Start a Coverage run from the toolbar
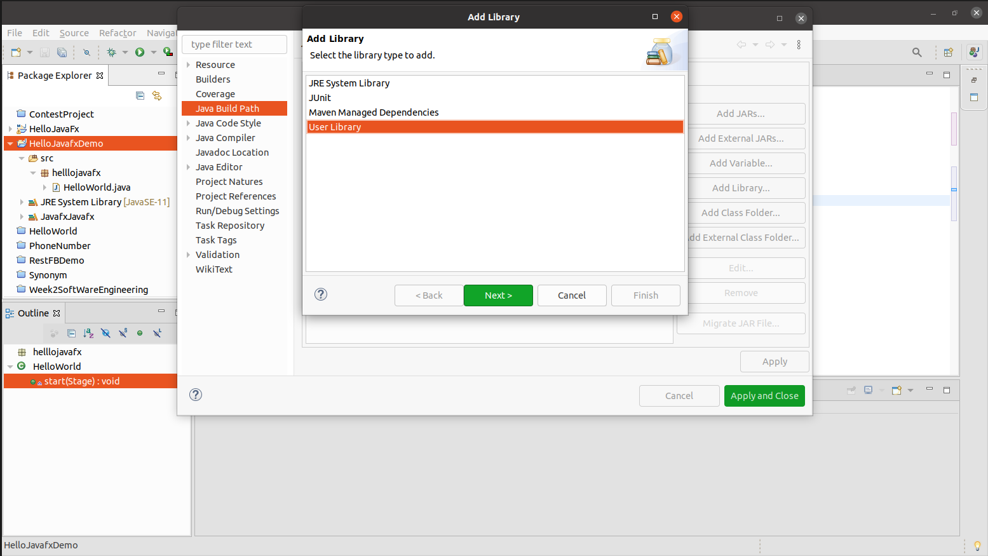988x556 pixels. (x=167, y=52)
